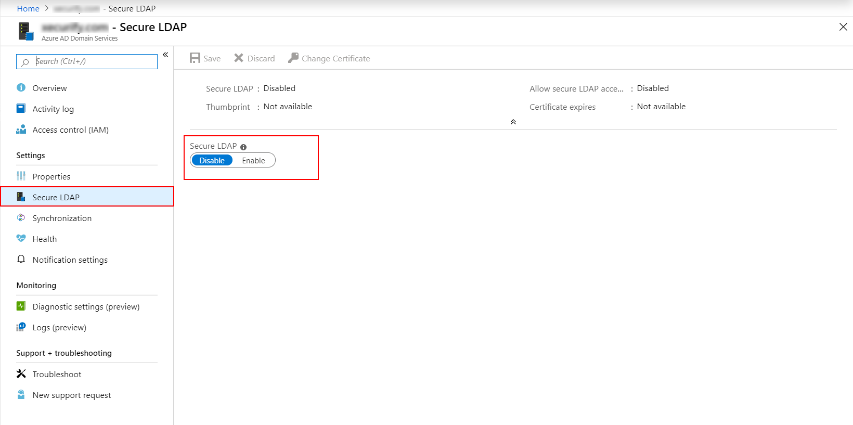Collapse the sidebar menu with double chevron
This screenshot has height=425, width=853.
(165, 55)
